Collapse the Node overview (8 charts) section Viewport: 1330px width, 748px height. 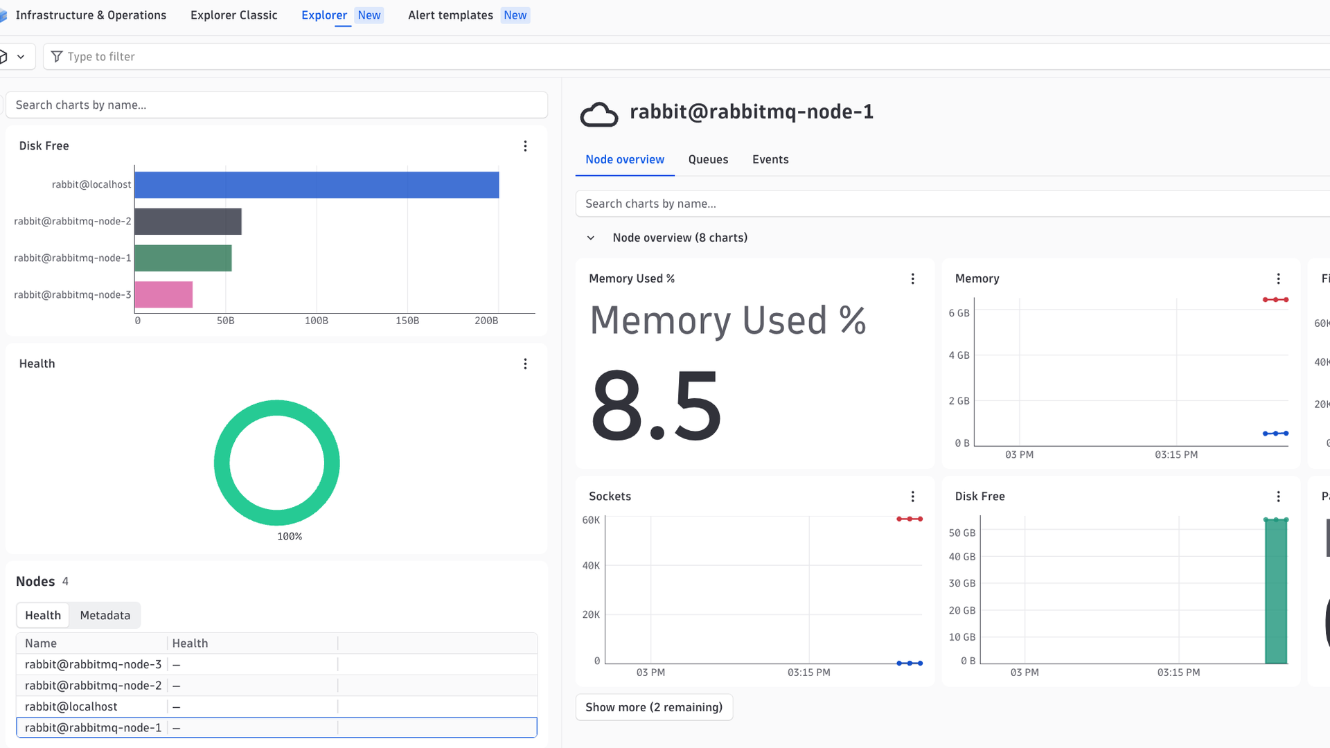[x=590, y=238]
